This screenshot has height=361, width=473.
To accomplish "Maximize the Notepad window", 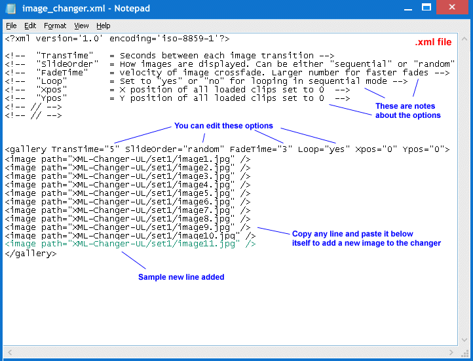I will tap(426, 8).
